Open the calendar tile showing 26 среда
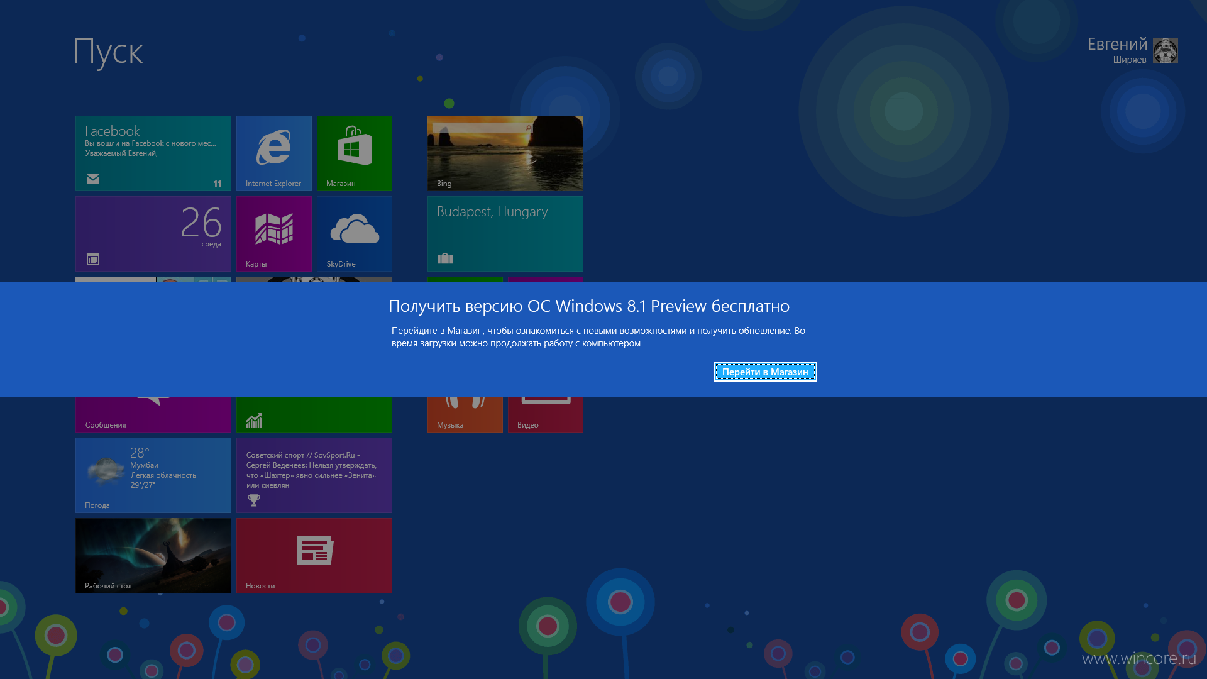The width and height of the screenshot is (1207, 679). [x=153, y=234]
